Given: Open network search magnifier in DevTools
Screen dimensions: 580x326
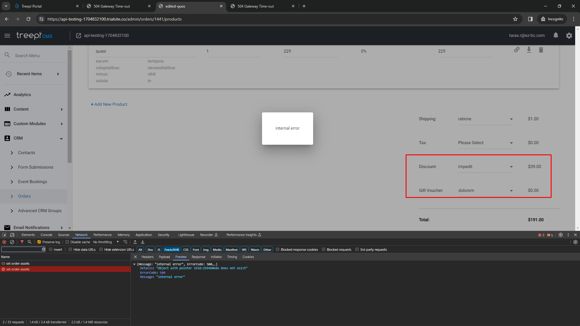Looking at the screenshot, I should click(x=29, y=242).
